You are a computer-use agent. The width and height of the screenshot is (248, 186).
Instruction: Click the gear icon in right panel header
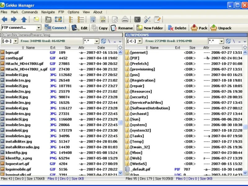click(x=245, y=47)
